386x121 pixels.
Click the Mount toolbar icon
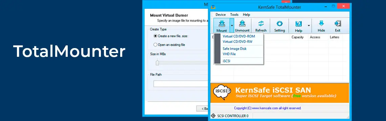(x=221, y=24)
